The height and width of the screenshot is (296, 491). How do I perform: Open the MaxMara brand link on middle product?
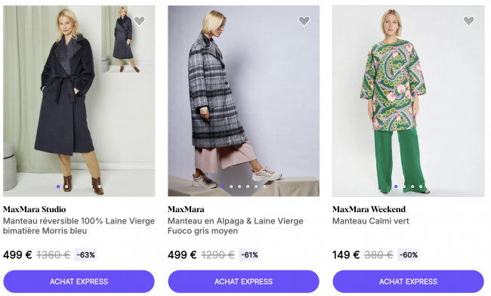(186, 209)
